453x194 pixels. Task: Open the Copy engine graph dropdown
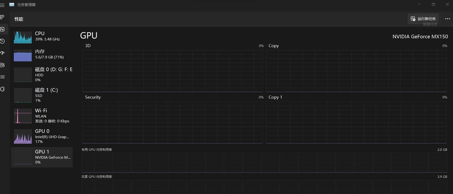267,46
